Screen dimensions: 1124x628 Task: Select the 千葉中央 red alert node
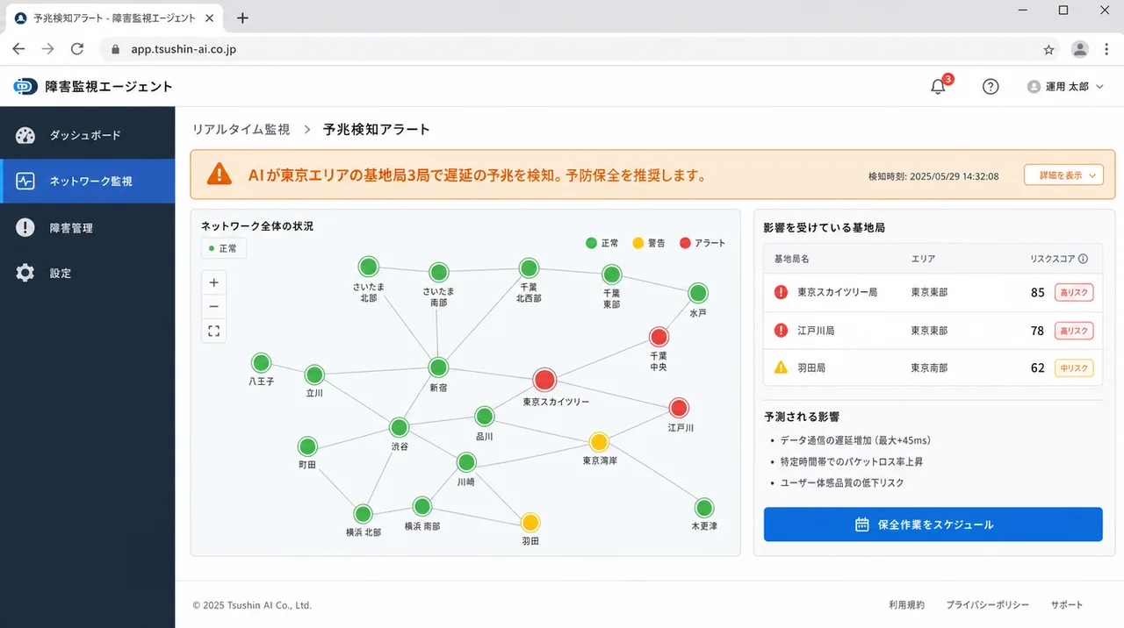tap(659, 337)
